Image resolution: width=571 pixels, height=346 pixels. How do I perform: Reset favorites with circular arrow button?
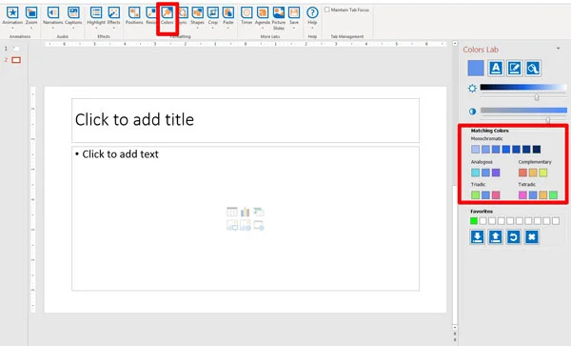pos(514,237)
